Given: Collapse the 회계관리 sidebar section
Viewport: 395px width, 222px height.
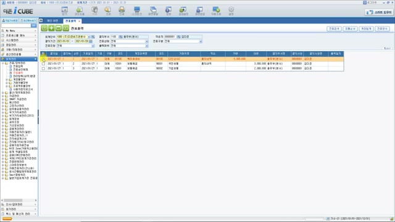Looking at the screenshot, I should pyautogui.click(x=19, y=59).
